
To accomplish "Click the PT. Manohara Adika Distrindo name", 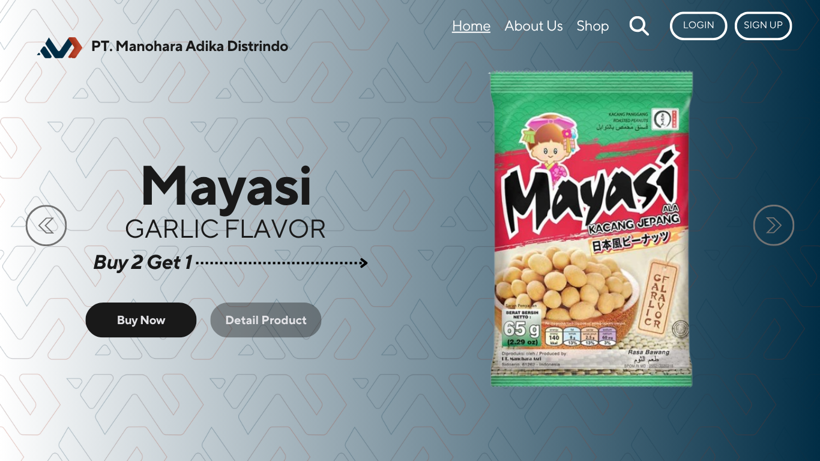I will point(190,46).
